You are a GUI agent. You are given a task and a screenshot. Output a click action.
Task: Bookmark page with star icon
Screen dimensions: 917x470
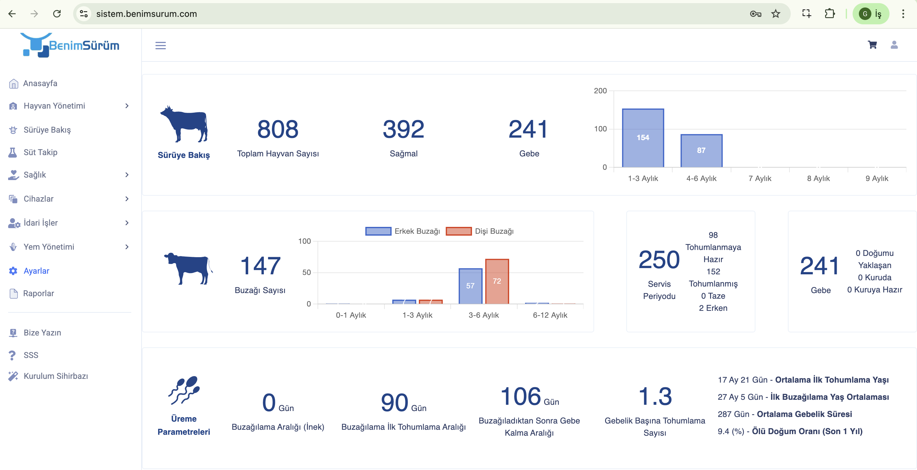coord(776,14)
